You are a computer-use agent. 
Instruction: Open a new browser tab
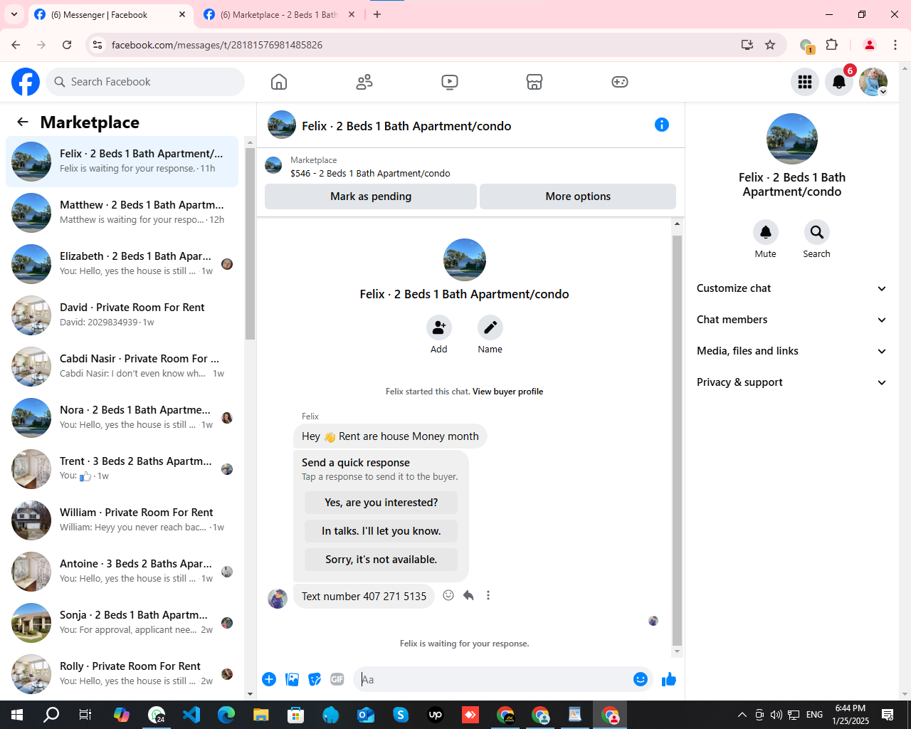[377, 14]
